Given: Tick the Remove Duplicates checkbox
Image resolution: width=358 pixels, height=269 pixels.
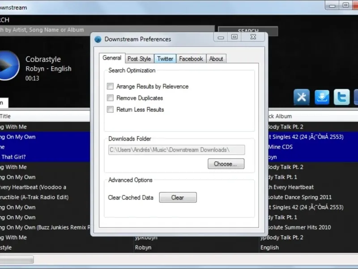Looking at the screenshot, I should pyautogui.click(x=110, y=98).
